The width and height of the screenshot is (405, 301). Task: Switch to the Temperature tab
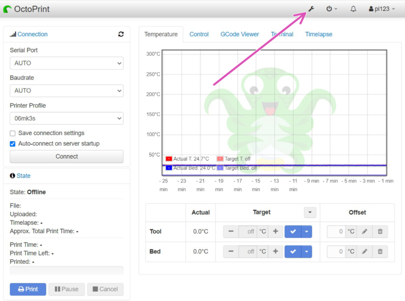coord(161,34)
